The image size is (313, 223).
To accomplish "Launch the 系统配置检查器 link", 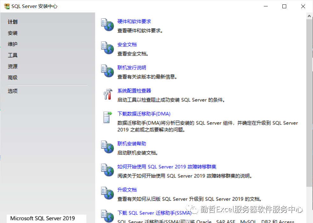I will 134,91.
